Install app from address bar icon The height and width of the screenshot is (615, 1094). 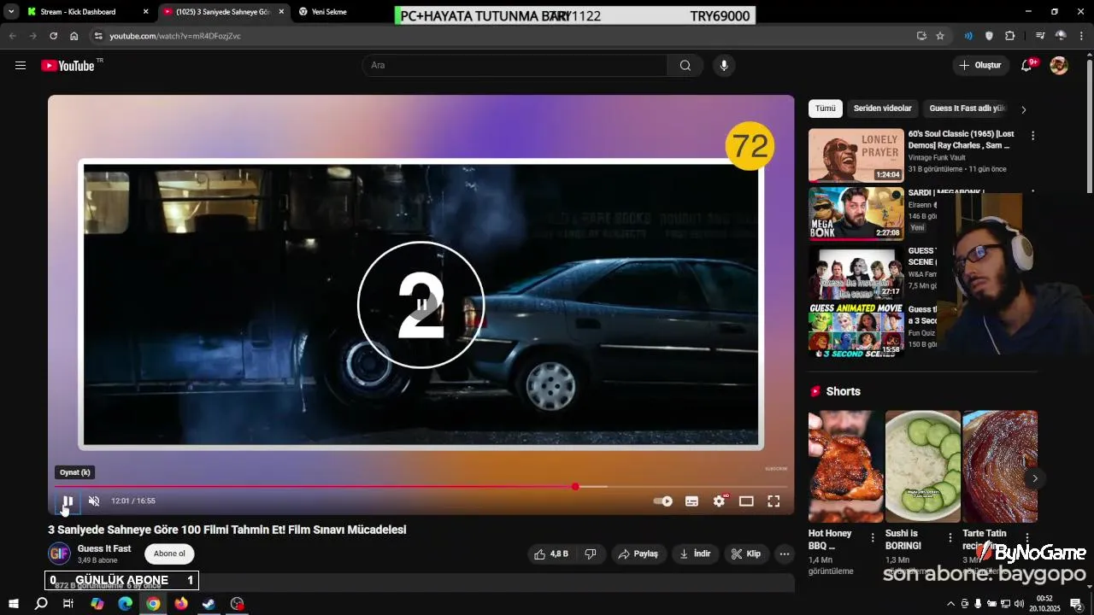[x=921, y=36]
